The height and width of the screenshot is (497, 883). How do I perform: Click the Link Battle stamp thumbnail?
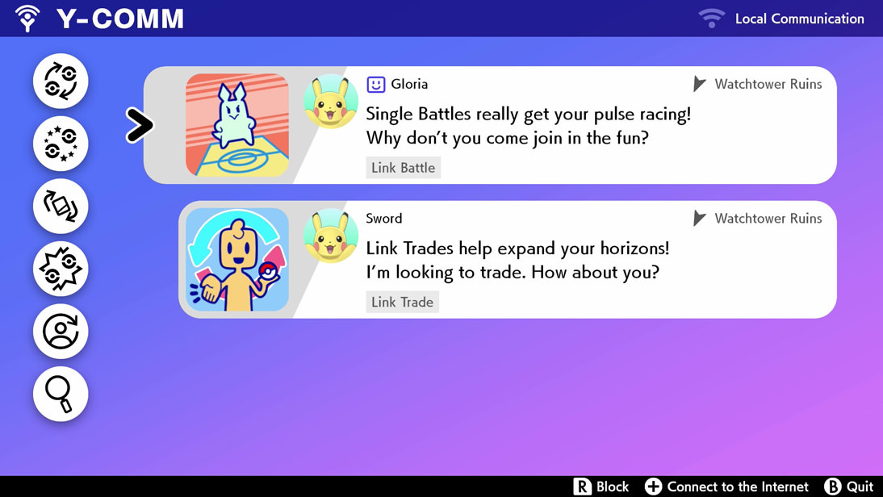click(237, 125)
